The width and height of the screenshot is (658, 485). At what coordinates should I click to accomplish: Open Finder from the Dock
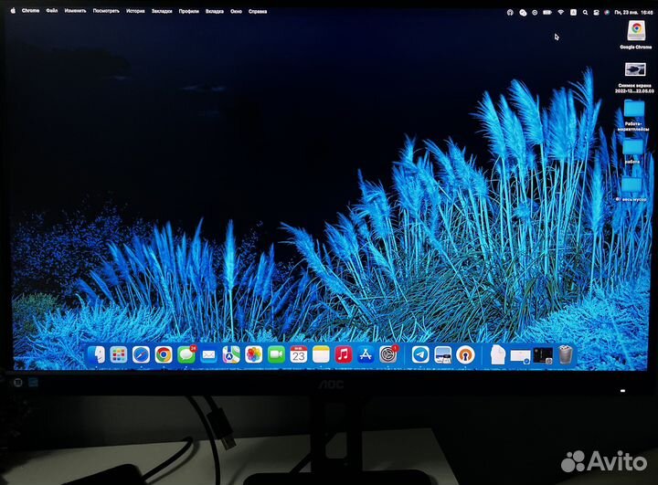click(97, 355)
